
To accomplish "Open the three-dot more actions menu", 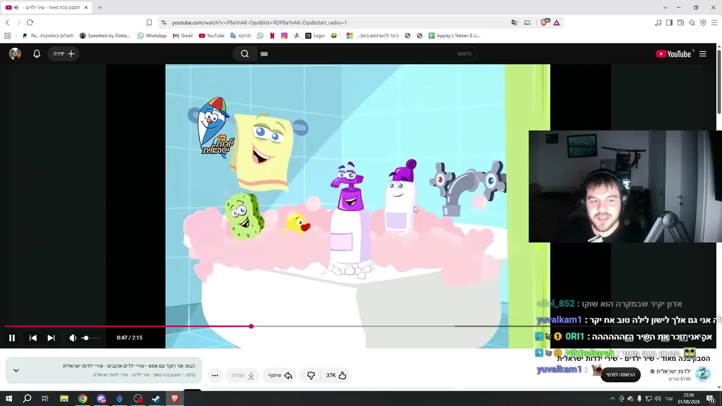I will (x=215, y=376).
